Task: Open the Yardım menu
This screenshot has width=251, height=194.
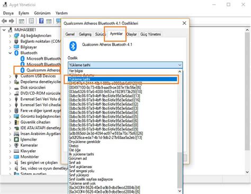Action: (x=61, y=13)
